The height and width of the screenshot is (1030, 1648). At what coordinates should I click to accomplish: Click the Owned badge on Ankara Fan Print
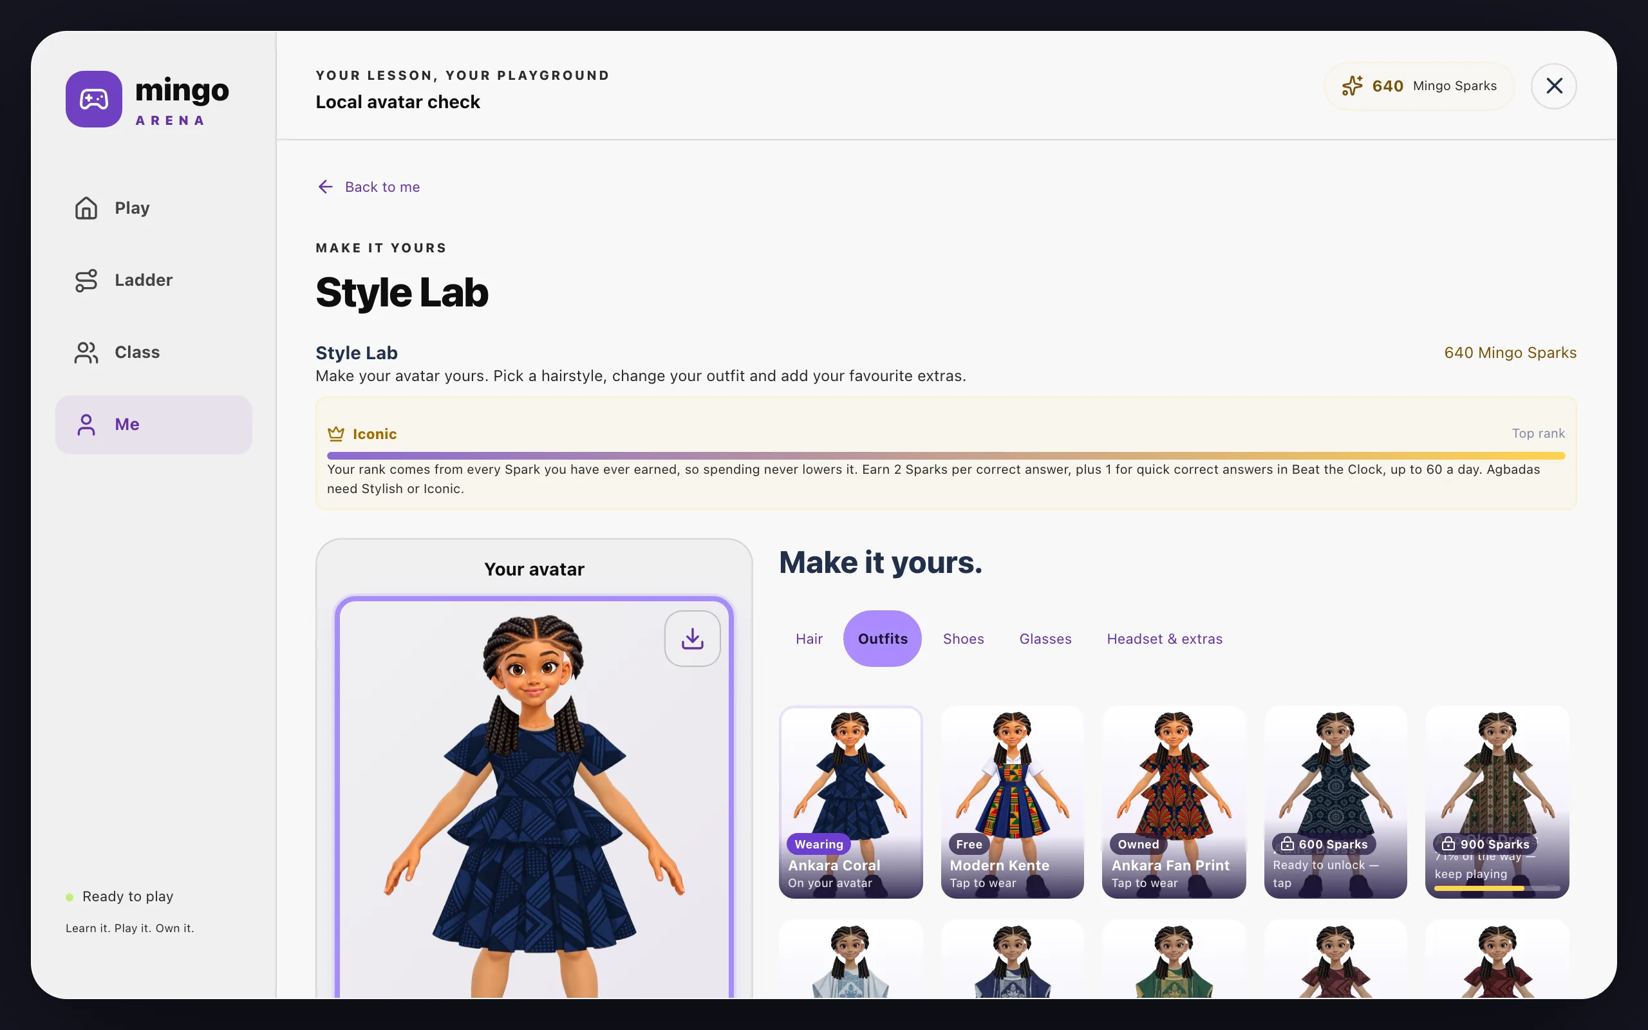point(1138,844)
